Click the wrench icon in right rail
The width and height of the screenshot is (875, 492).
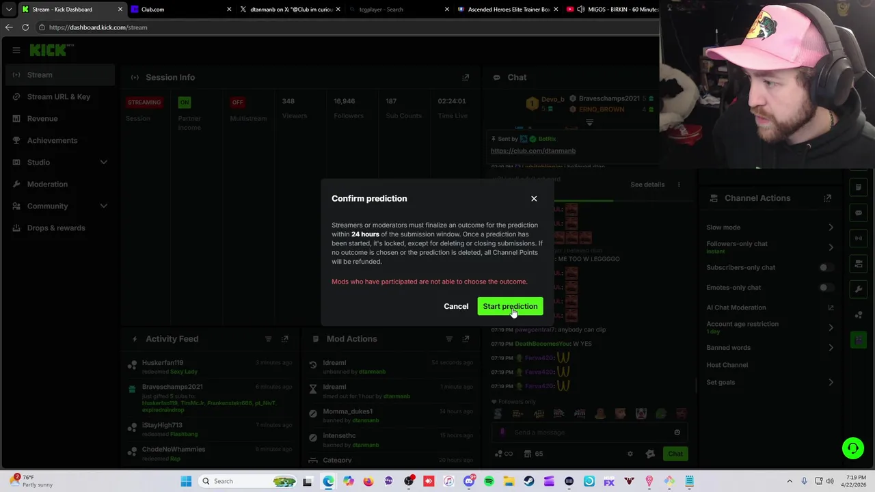coord(859,289)
